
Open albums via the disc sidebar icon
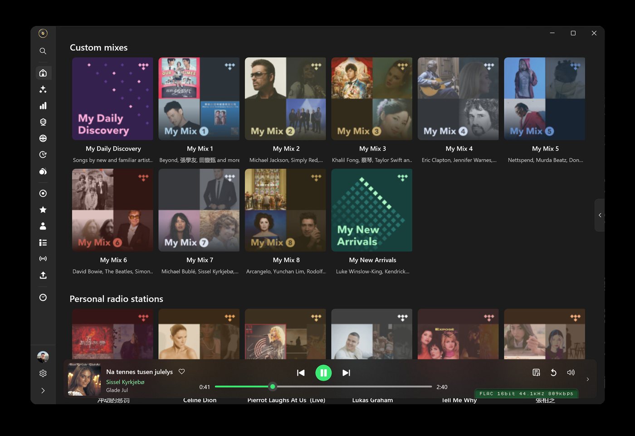point(43,193)
